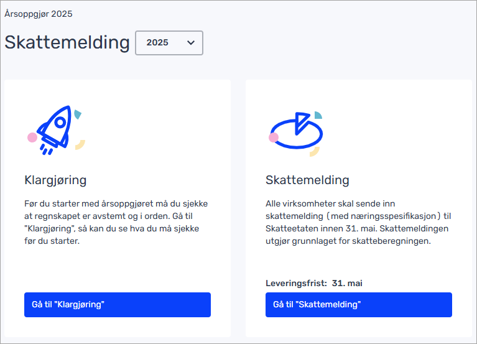The image size is (477, 344).
Task: Click the pink dot beside the rocket
Action: point(32,137)
